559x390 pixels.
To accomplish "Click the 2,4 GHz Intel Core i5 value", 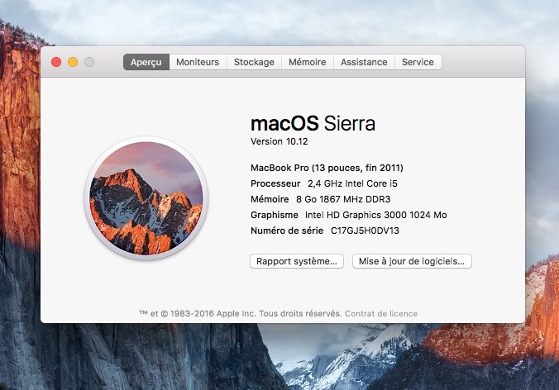I will [x=352, y=183].
